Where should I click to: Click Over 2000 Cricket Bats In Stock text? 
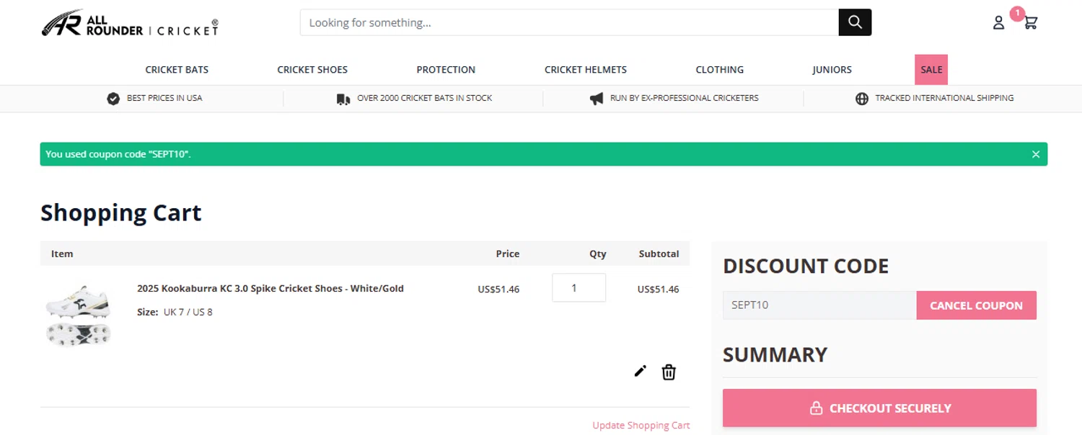(x=424, y=98)
